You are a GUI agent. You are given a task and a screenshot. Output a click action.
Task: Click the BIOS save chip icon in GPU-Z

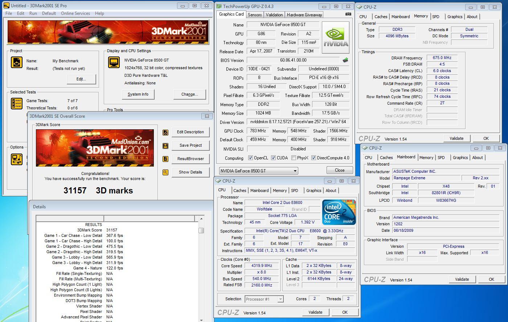click(345, 60)
